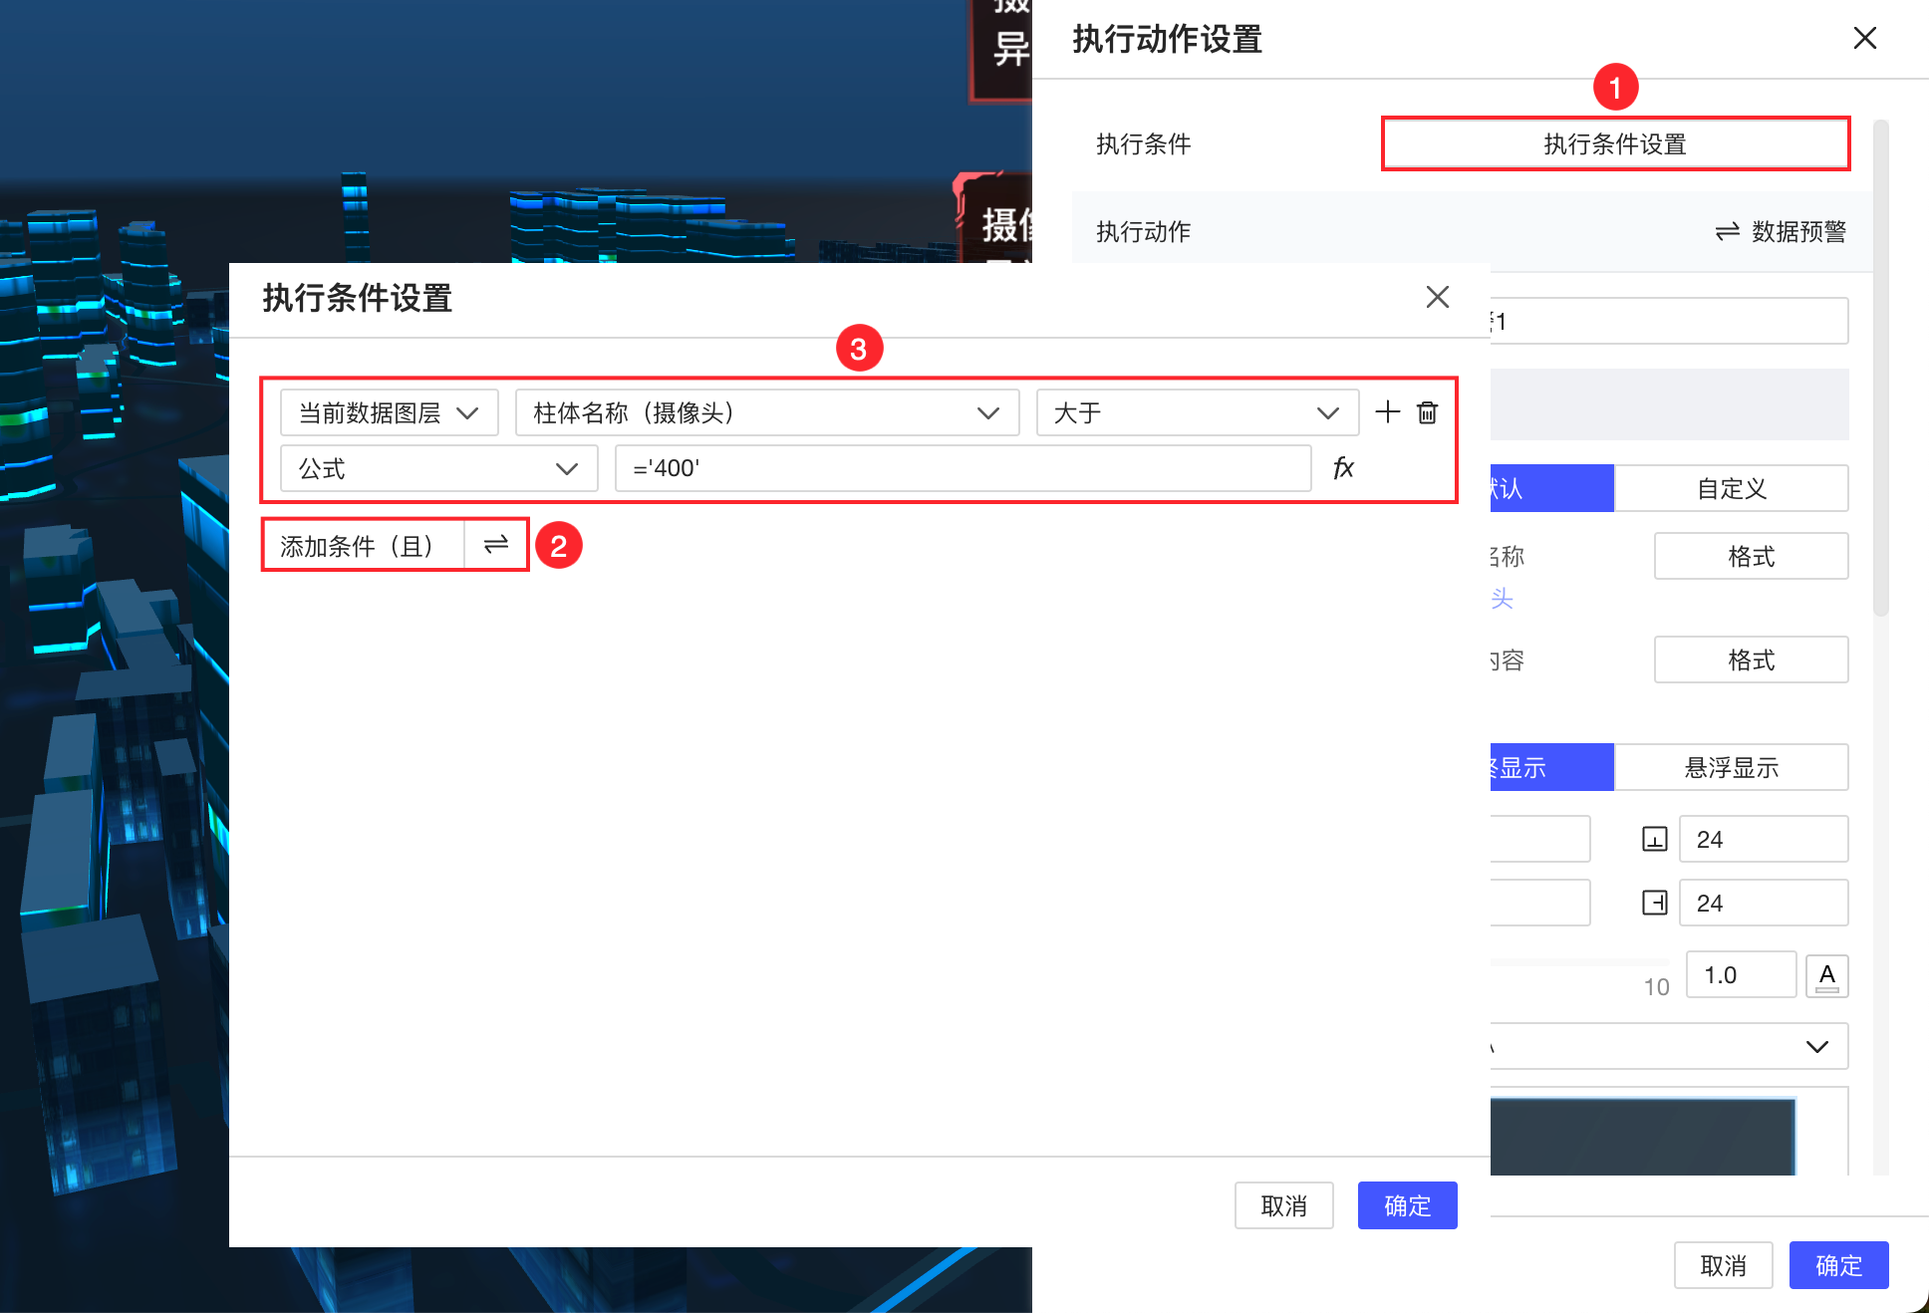
Task: Expand the 大于 operator dropdown
Action: (x=1197, y=412)
